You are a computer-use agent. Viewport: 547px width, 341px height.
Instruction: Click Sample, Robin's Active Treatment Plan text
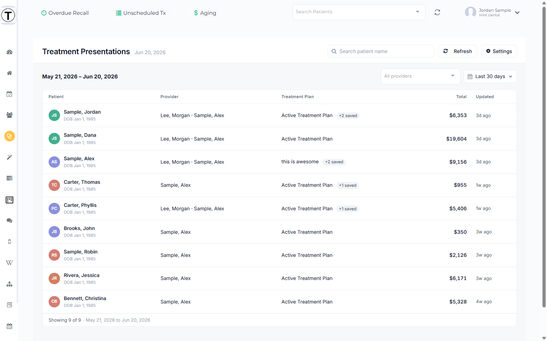click(x=307, y=255)
